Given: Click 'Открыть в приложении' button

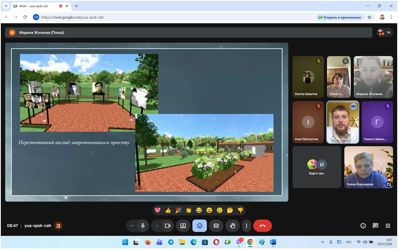Looking at the screenshot, I should click(339, 17).
